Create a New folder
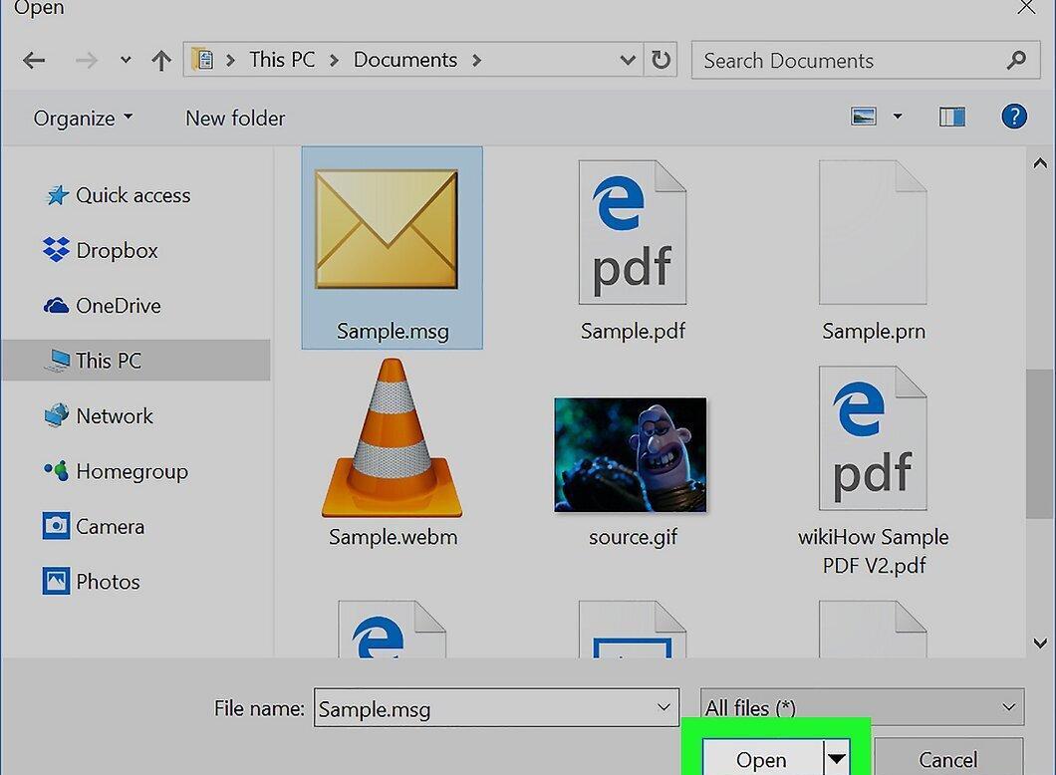Screen dimensions: 1056x775 [x=235, y=118]
